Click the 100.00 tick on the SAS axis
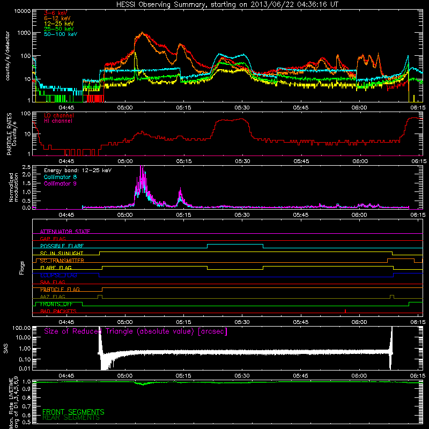 [21, 328]
